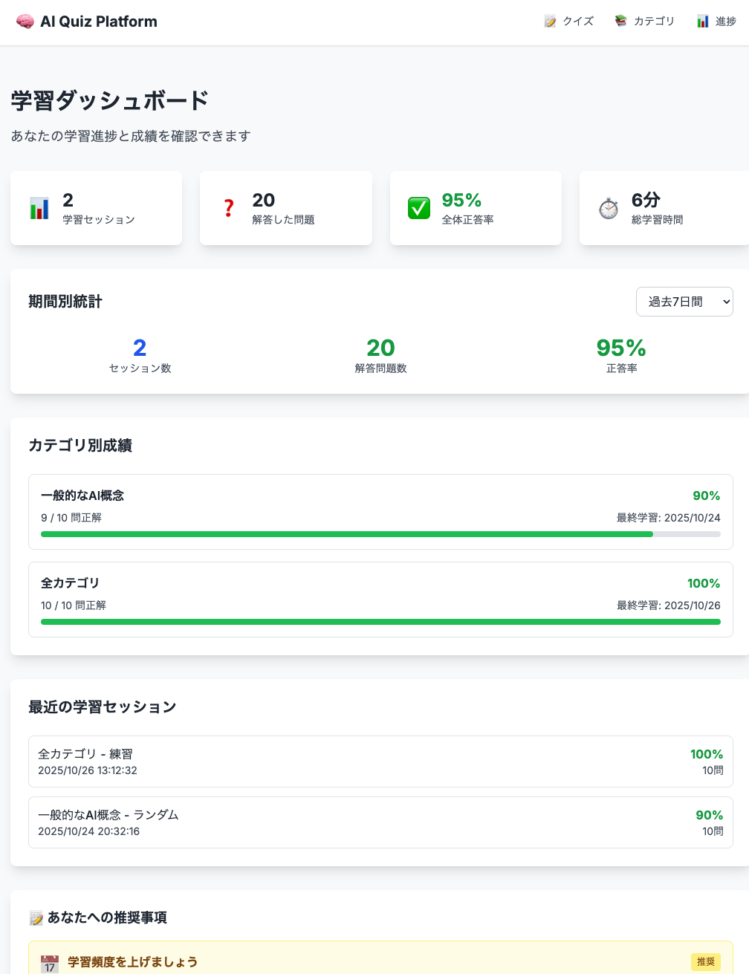The width and height of the screenshot is (749, 974).
Task: Click the 推奨 badge
Action: (x=706, y=962)
